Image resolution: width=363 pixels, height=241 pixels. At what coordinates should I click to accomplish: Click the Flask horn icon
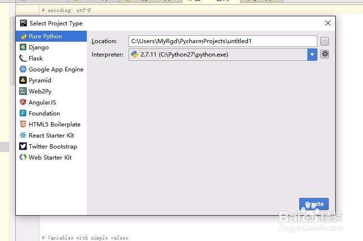(23, 58)
